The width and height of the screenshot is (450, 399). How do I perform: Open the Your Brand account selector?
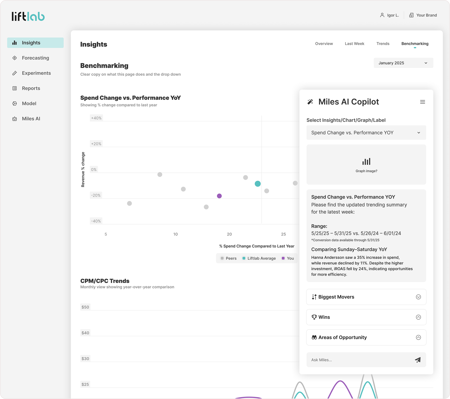click(423, 15)
